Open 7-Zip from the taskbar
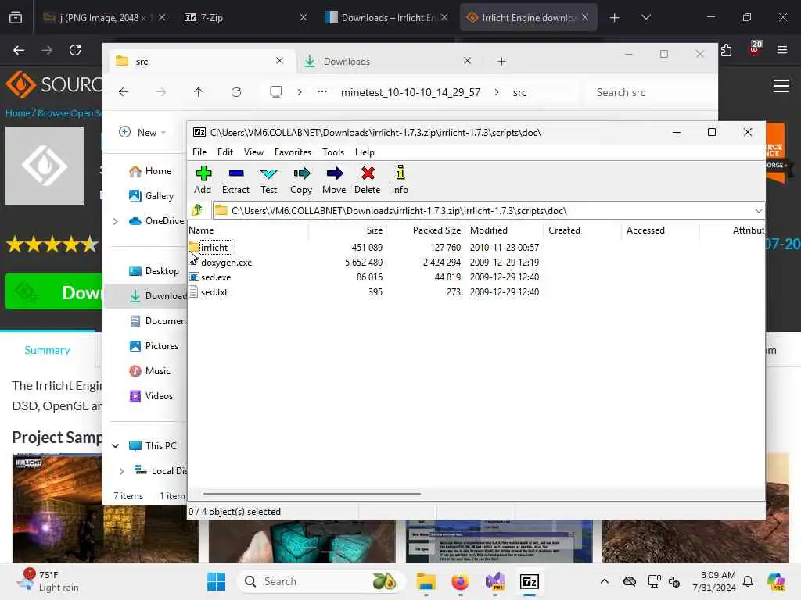The width and height of the screenshot is (801, 600). click(530, 581)
